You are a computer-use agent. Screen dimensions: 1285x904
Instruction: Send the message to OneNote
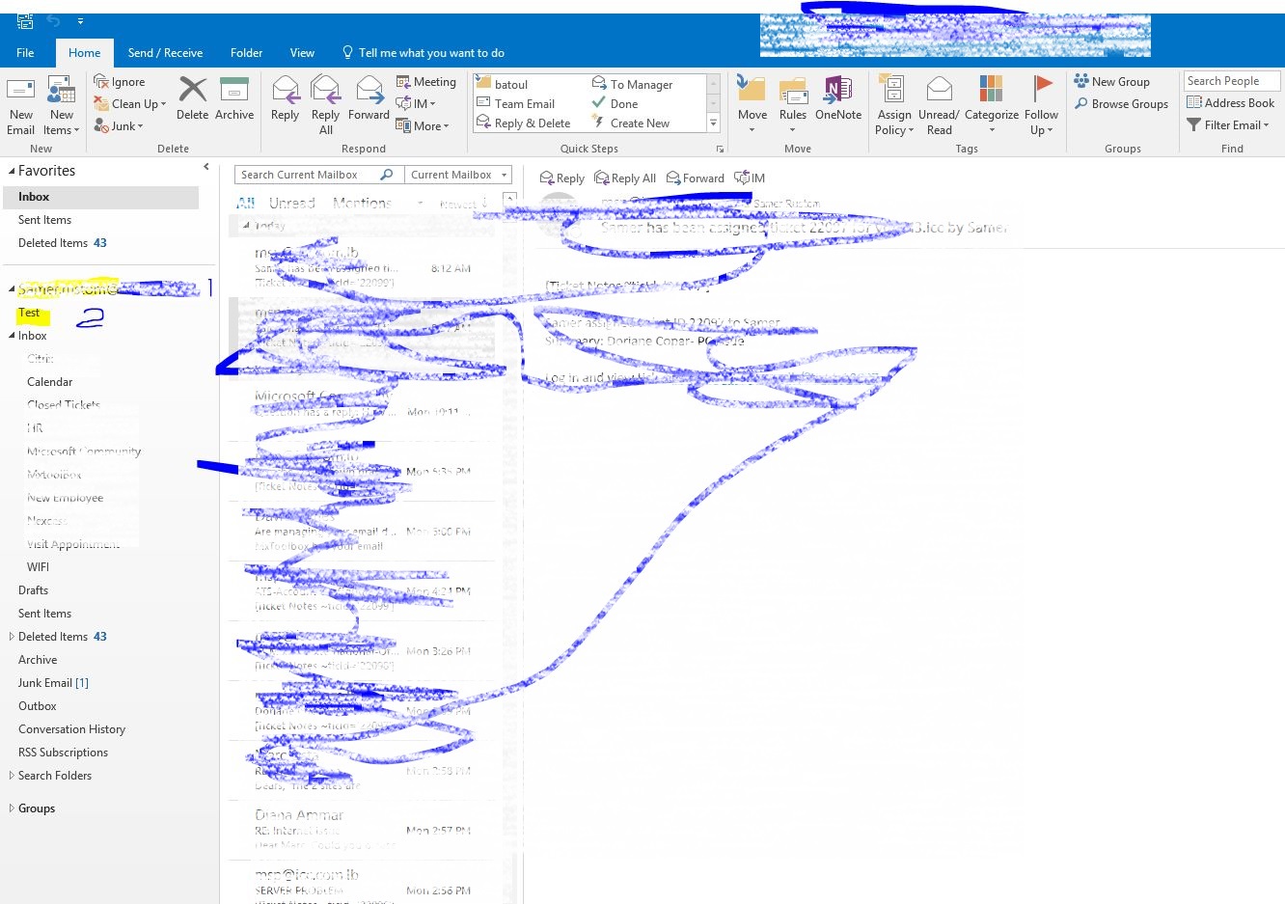pos(838,98)
